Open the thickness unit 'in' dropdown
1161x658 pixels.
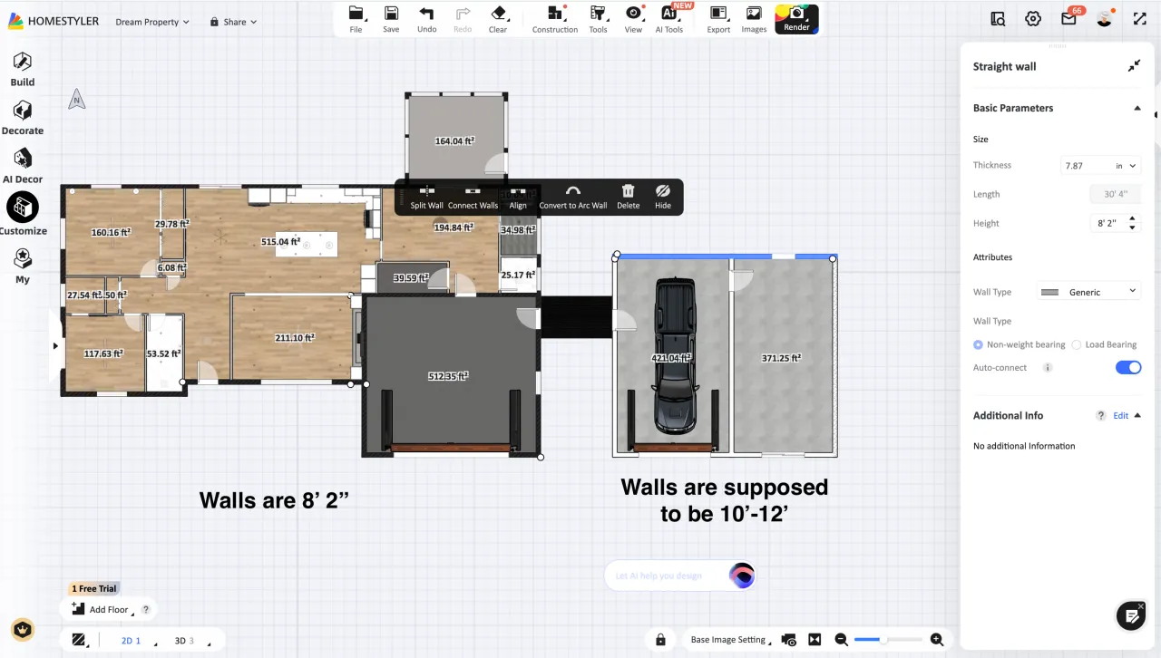point(1126,166)
